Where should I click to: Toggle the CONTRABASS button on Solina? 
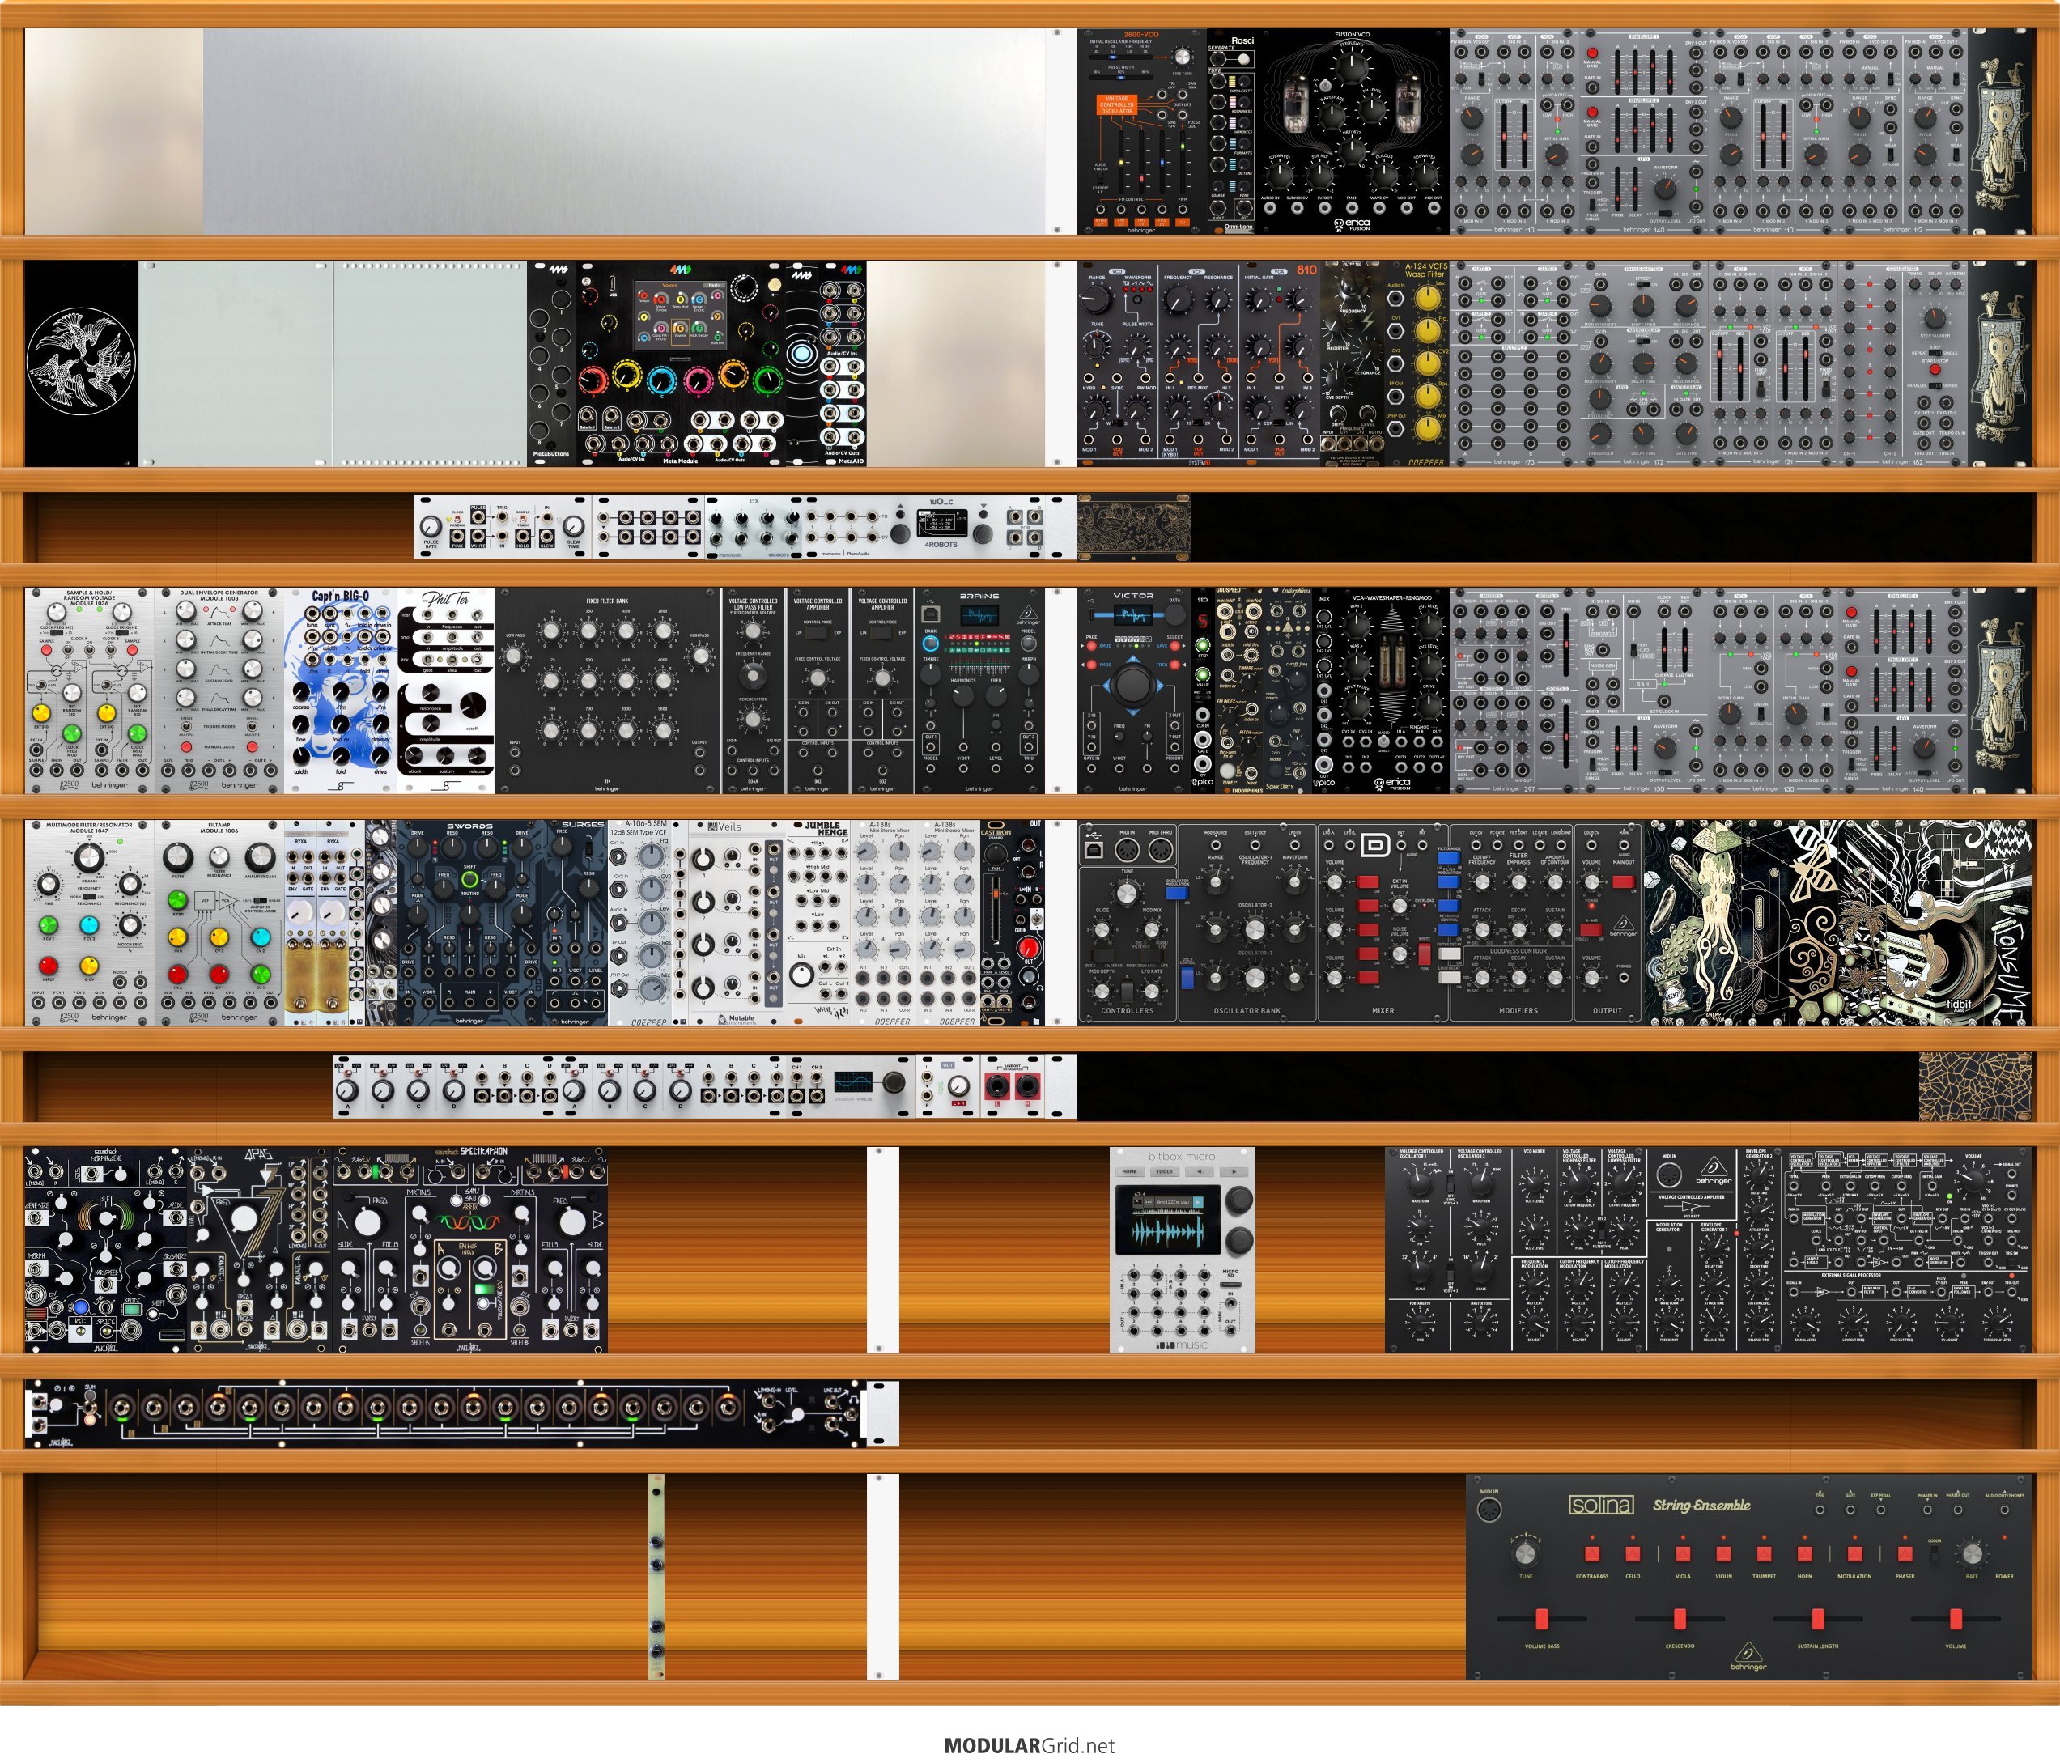pyautogui.click(x=1591, y=1553)
